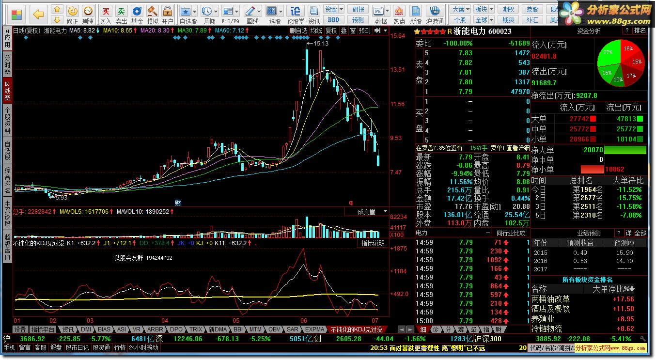The height and width of the screenshot is (360, 656).
Task: Click the 全部 button in 业绩预测
Action: point(640,233)
